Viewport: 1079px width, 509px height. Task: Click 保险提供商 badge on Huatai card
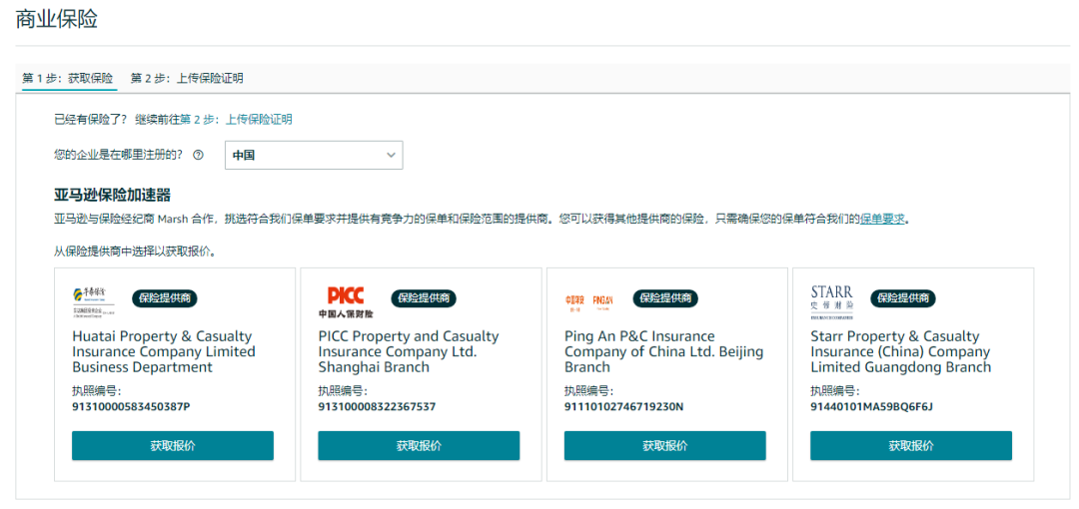(165, 297)
